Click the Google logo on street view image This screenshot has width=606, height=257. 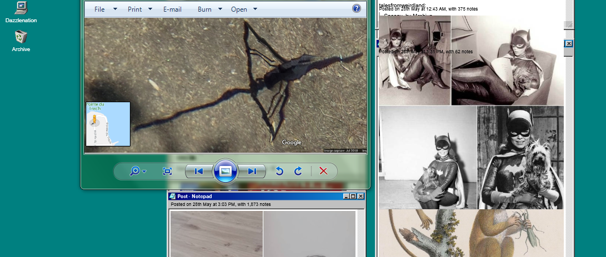(292, 143)
